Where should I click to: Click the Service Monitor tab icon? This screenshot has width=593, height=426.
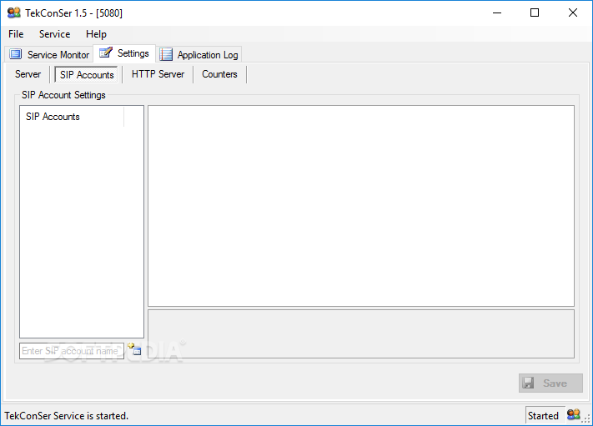click(16, 54)
